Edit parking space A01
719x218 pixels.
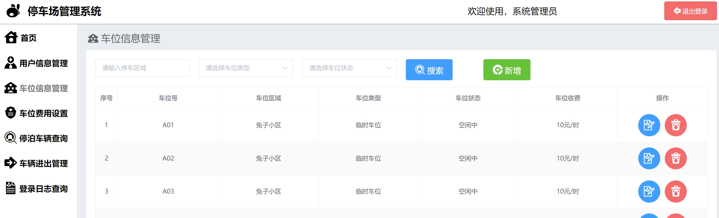pyautogui.click(x=649, y=125)
